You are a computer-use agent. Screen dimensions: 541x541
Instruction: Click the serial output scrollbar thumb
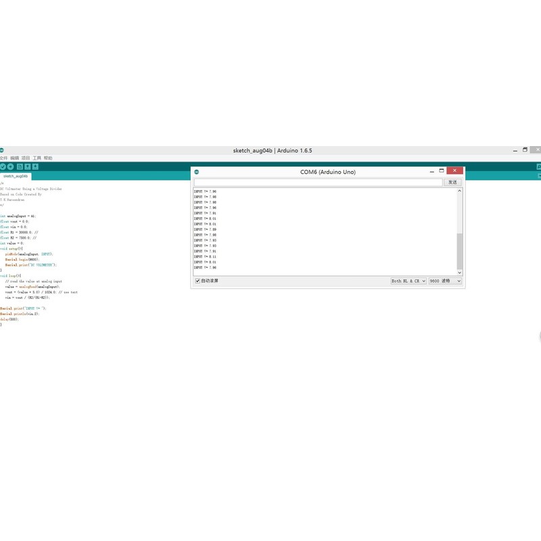(x=460, y=251)
